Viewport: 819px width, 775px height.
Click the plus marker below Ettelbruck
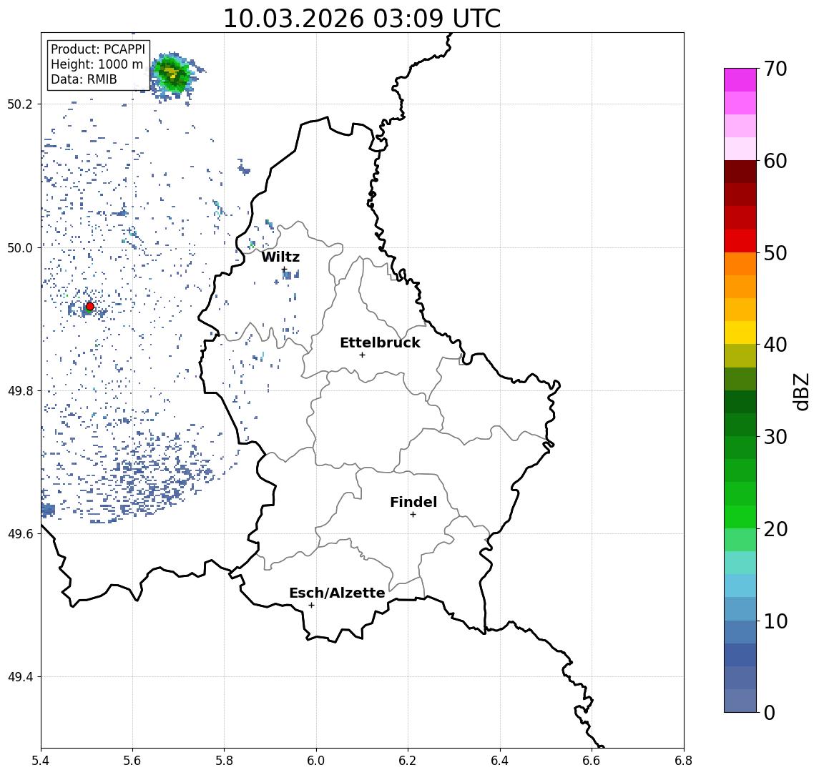coord(362,355)
